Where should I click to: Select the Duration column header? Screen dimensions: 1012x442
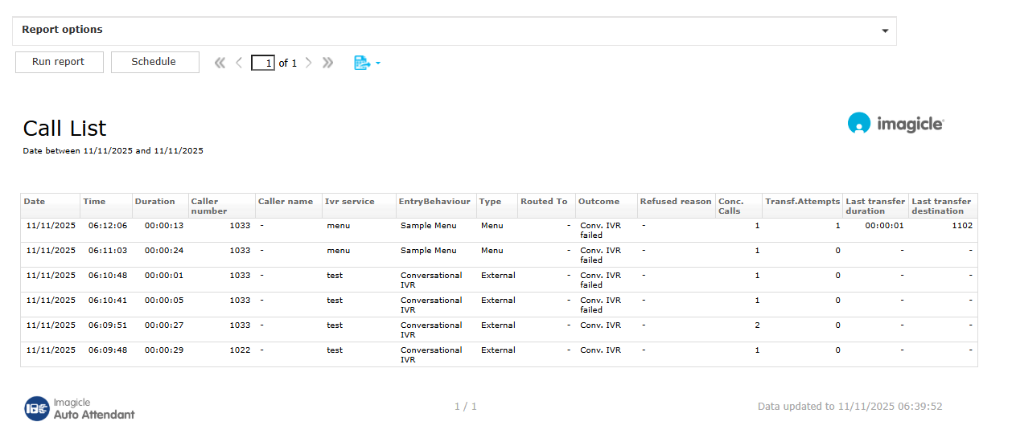coord(154,202)
